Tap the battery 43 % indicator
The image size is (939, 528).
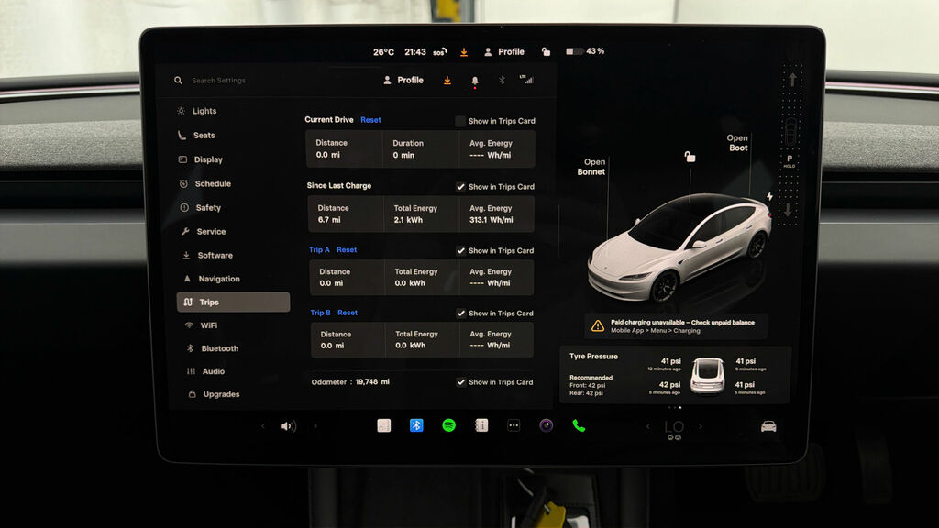click(x=585, y=51)
